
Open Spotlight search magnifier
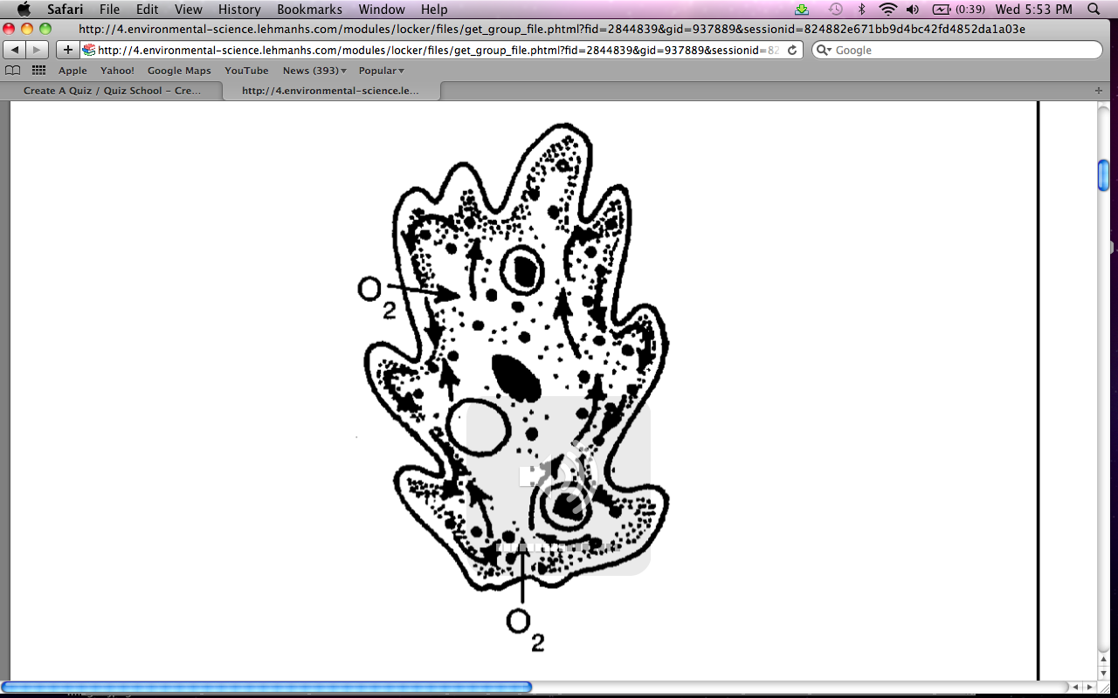[x=1094, y=10]
